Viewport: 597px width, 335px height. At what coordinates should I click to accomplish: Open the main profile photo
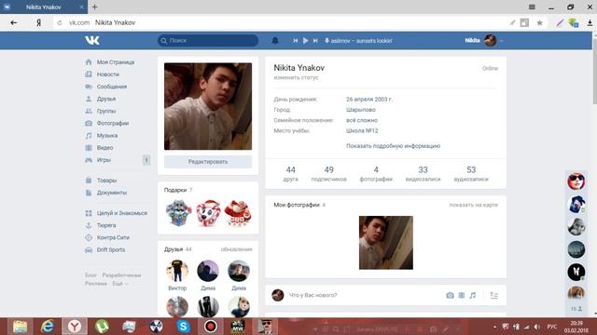pos(208,106)
